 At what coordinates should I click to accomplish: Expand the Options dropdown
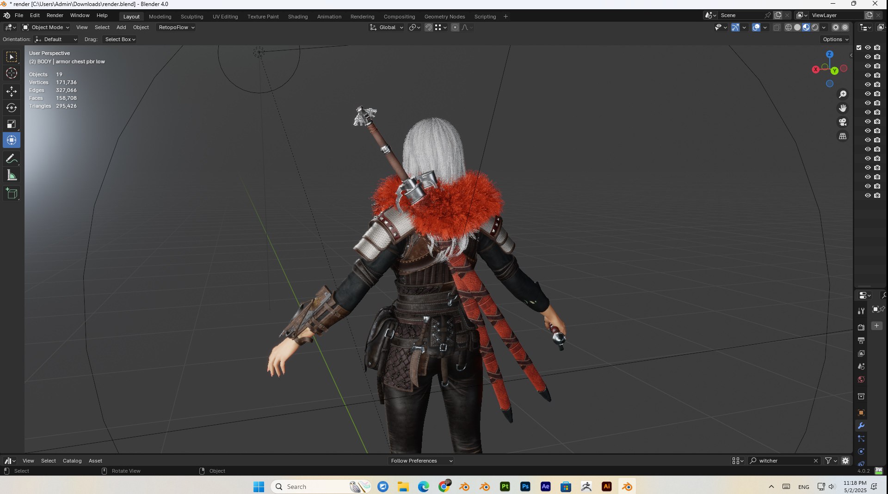pyautogui.click(x=835, y=39)
